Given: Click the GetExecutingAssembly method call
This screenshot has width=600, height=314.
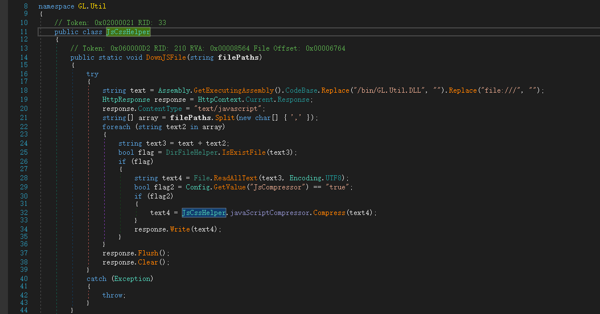Looking at the screenshot, I should point(233,90).
